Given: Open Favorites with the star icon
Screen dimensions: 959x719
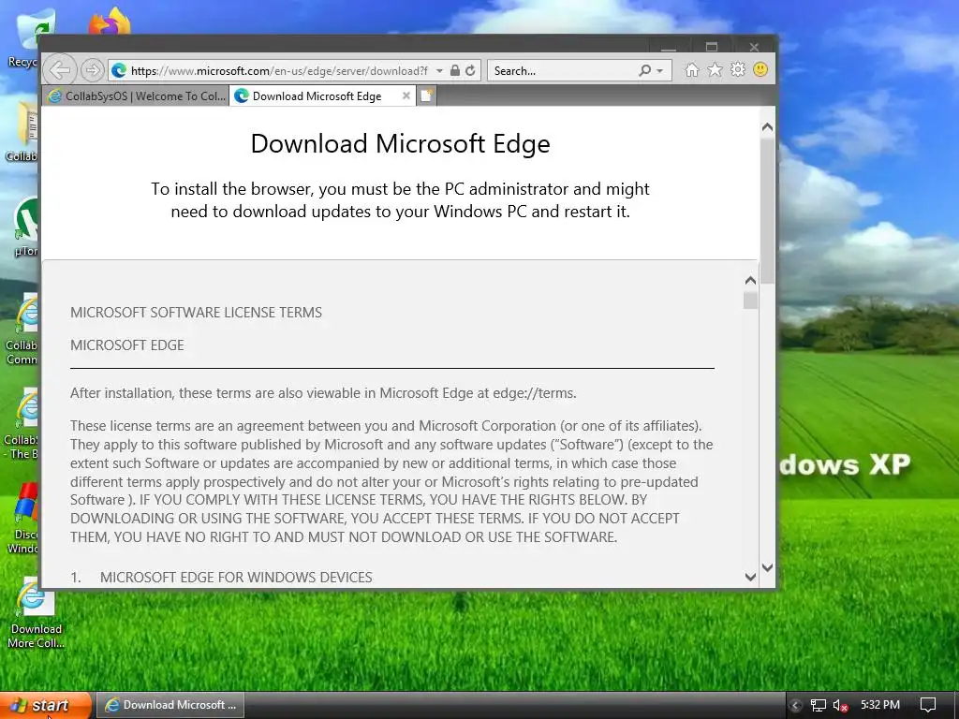Looking at the screenshot, I should [x=715, y=69].
